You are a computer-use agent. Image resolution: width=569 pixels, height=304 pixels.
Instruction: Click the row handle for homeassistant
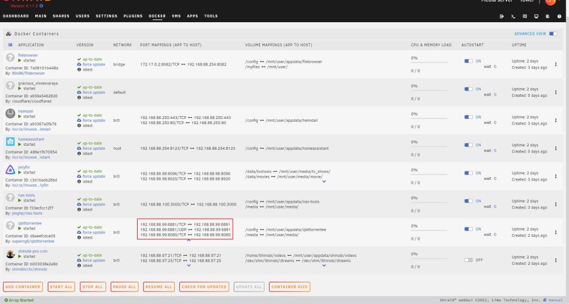click(555, 148)
